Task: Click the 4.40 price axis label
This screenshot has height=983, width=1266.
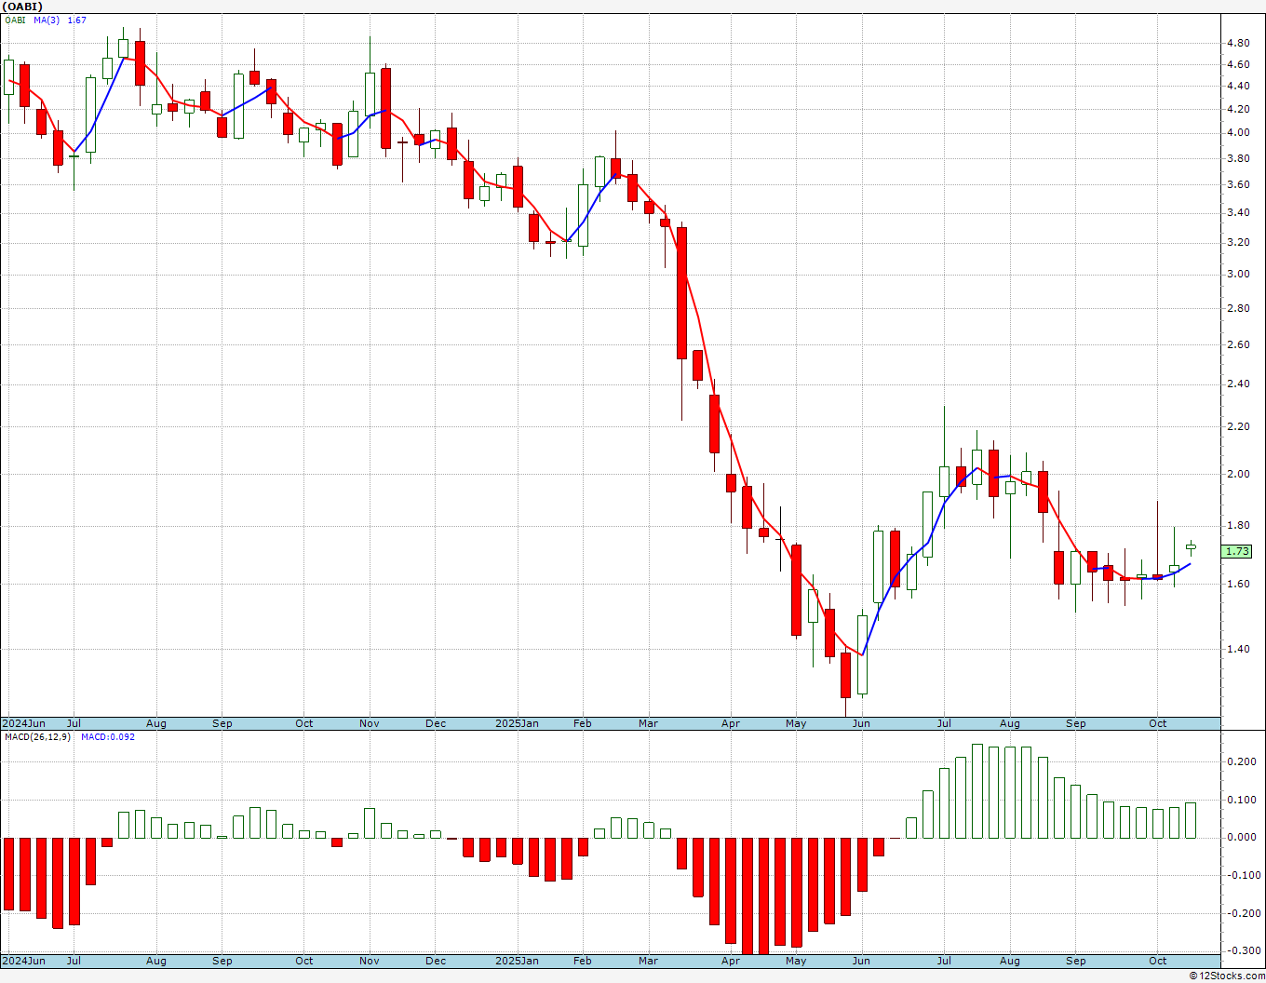Action: [1238, 86]
